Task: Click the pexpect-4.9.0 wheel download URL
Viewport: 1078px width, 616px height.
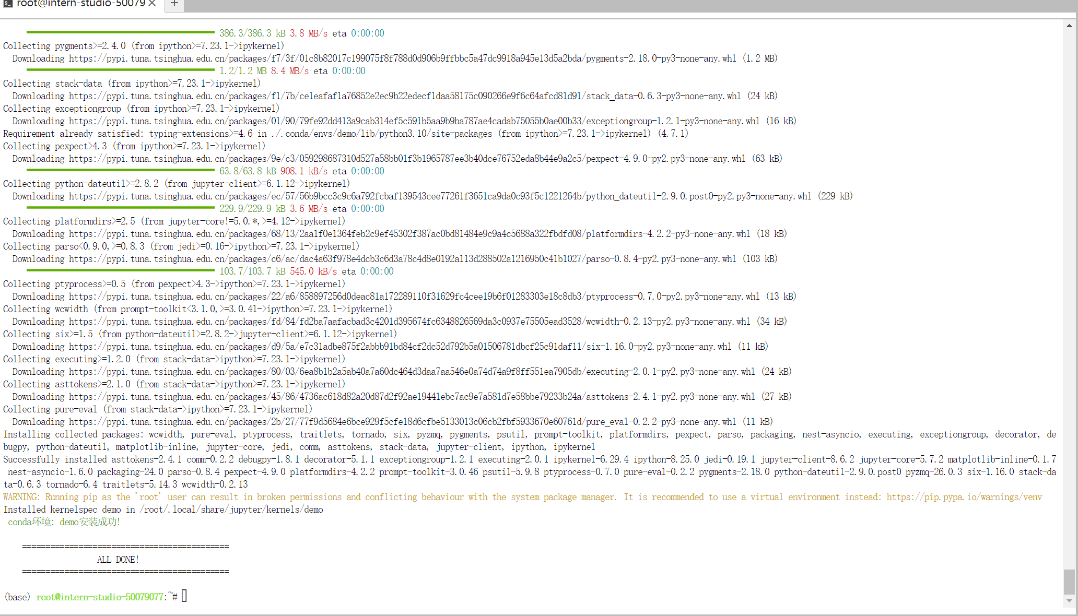Action: point(407,159)
